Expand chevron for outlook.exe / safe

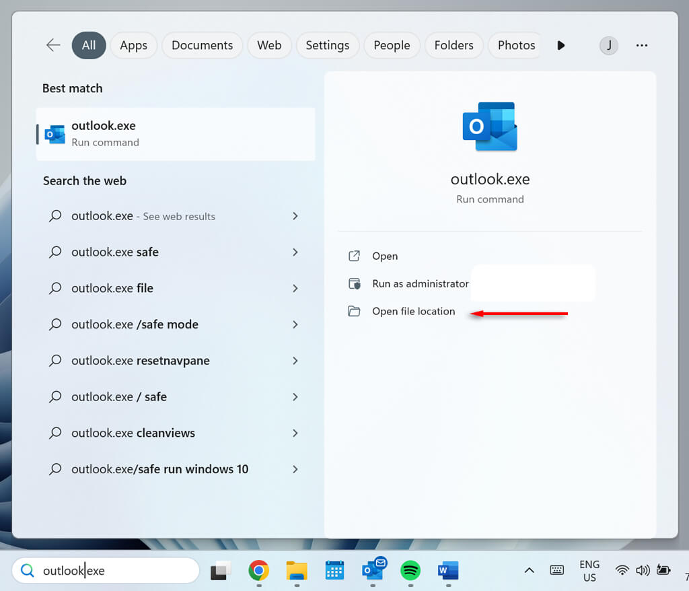(x=295, y=396)
